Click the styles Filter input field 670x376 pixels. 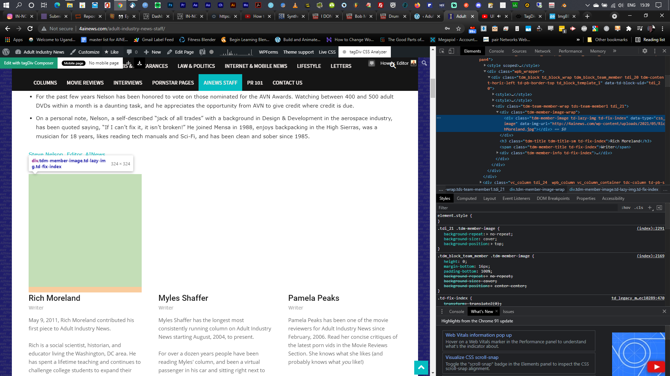pyautogui.click(x=527, y=208)
